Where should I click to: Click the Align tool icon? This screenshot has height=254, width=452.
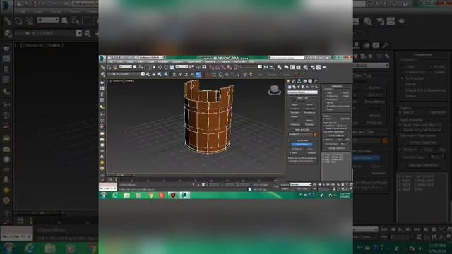(271, 67)
